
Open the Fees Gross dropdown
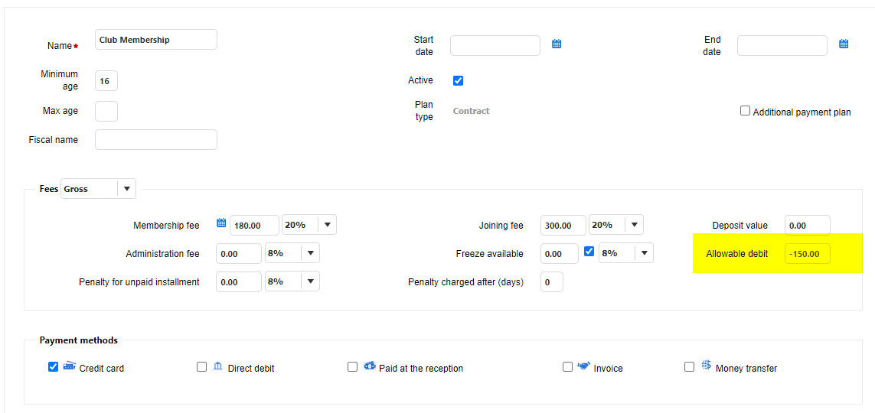click(126, 189)
